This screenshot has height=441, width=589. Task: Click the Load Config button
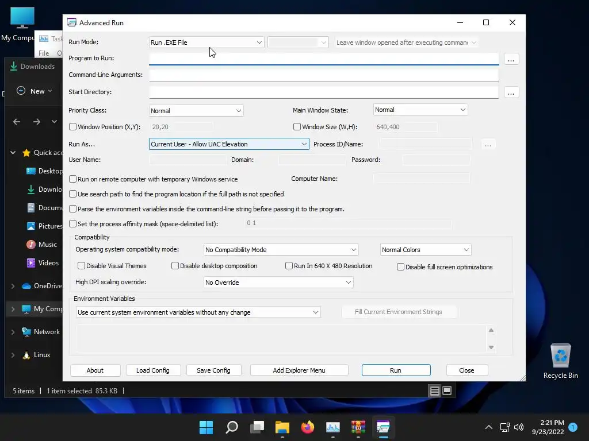(153, 370)
